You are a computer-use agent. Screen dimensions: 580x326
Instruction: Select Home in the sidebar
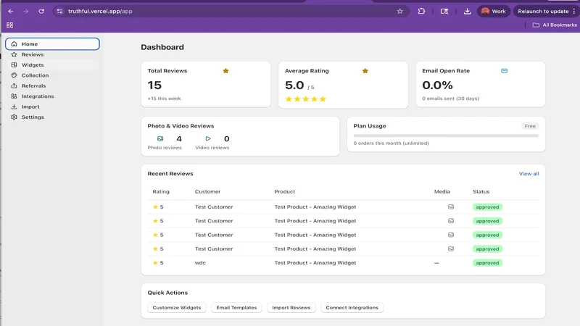pyautogui.click(x=52, y=43)
